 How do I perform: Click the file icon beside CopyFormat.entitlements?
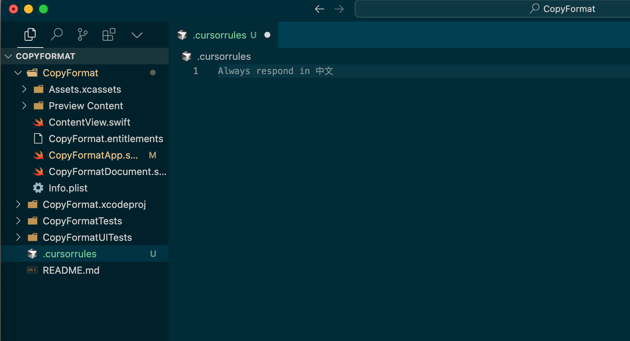pos(38,139)
